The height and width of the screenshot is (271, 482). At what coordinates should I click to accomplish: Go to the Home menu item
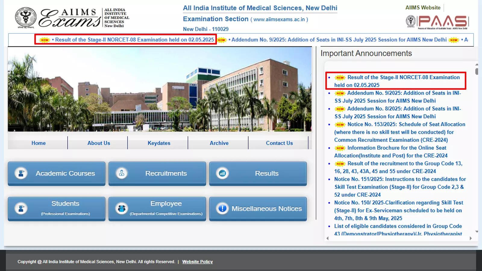(39, 143)
